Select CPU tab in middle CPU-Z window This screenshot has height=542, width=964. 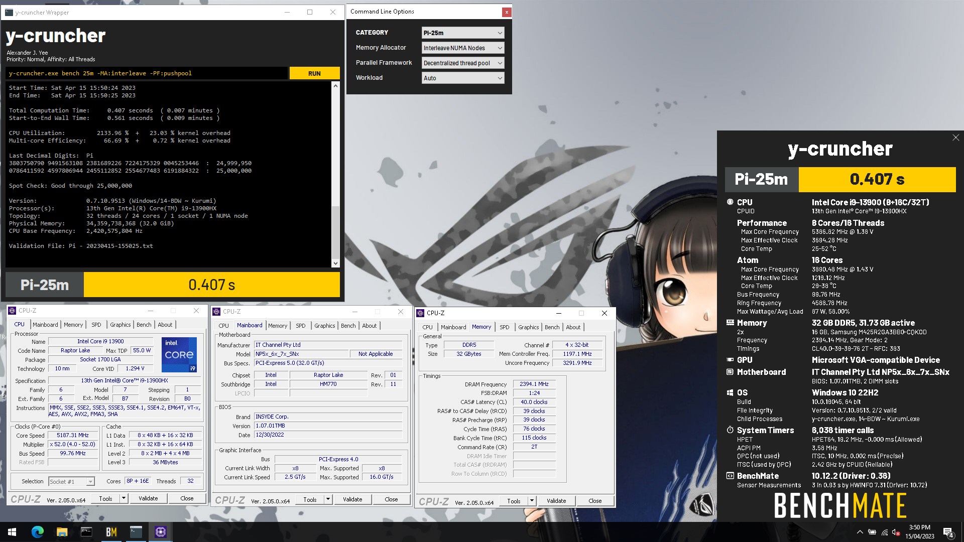pos(224,326)
